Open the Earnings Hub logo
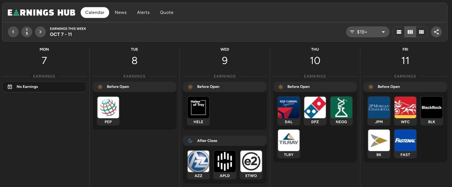This screenshot has width=452, height=187. pyautogui.click(x=41, y=13)
